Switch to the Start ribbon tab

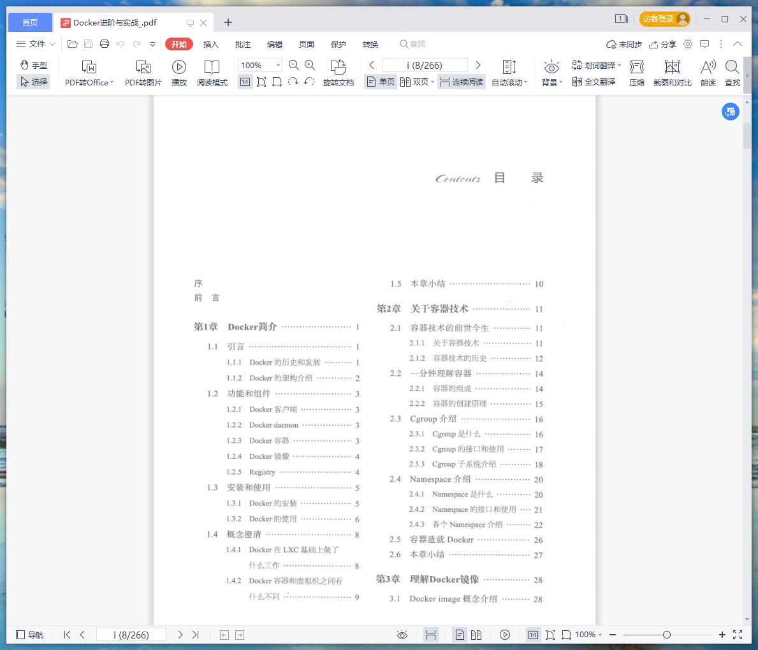(x=179, y=44)
